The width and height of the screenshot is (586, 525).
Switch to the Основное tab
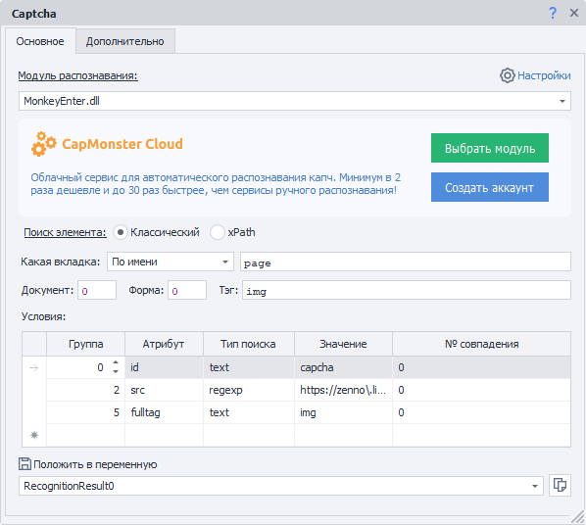(40, 41)
